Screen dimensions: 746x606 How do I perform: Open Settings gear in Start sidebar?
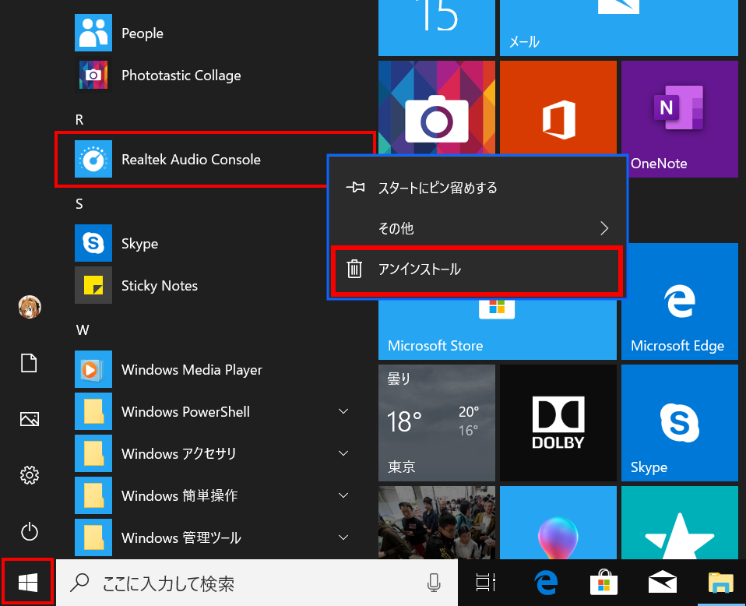coord(30,475)
